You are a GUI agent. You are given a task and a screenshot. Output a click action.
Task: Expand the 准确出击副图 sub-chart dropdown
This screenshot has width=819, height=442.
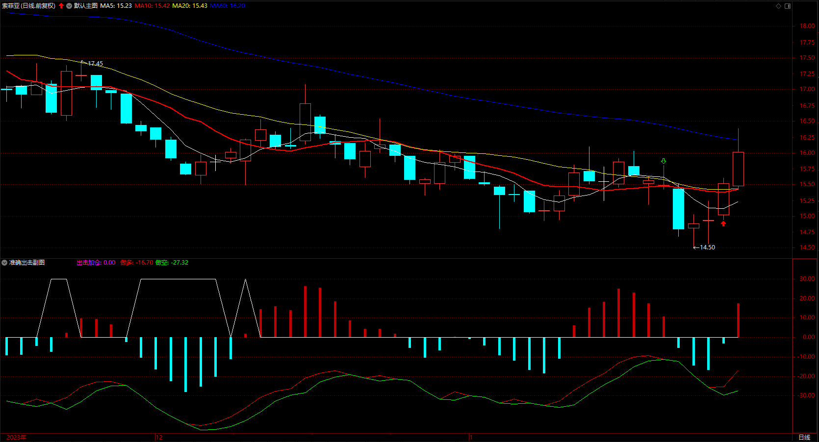4,263
